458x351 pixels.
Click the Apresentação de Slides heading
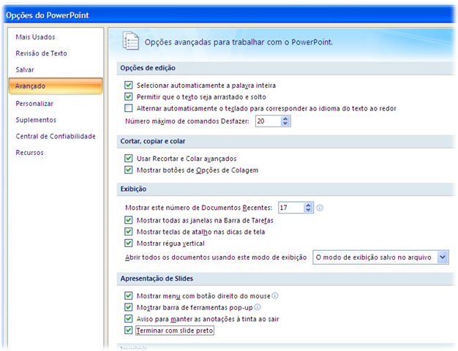(x=157, y=279)
